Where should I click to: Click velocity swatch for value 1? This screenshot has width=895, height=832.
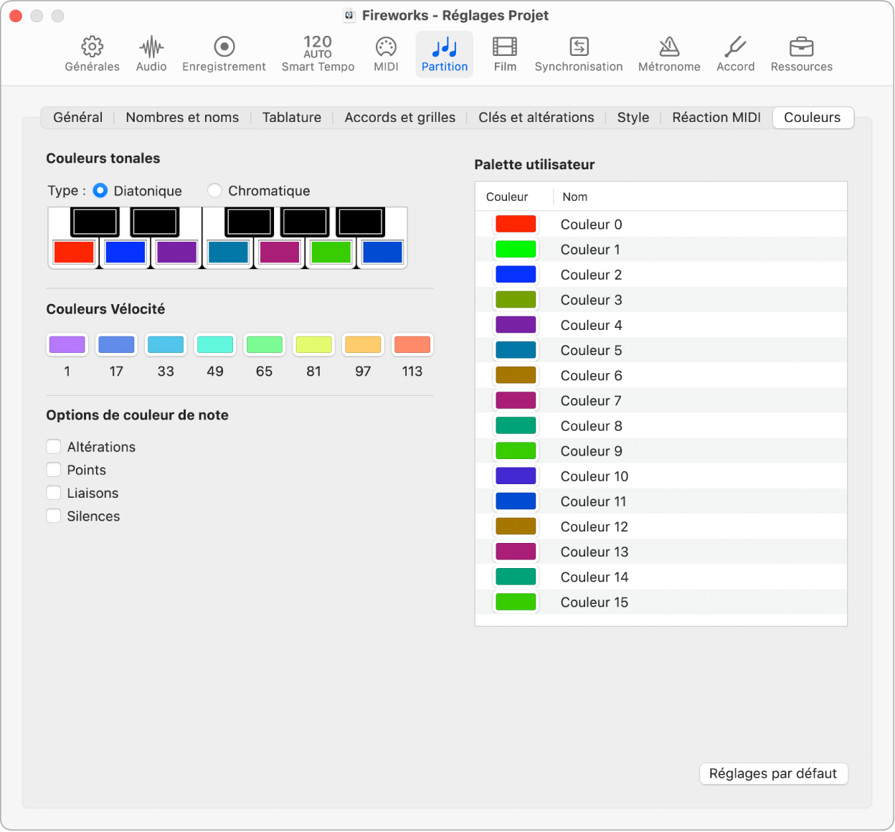point(67,345)
